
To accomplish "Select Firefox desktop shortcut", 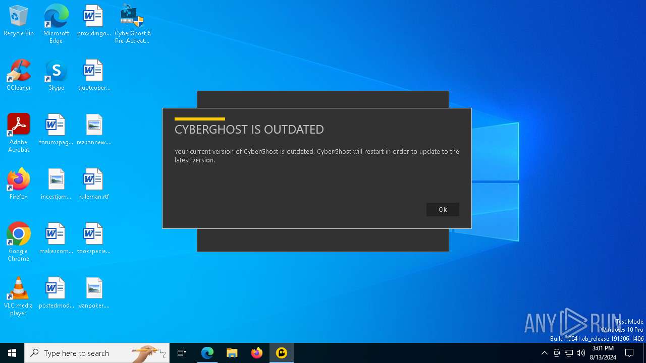I will pyautogui.click(x=19, y=185).
